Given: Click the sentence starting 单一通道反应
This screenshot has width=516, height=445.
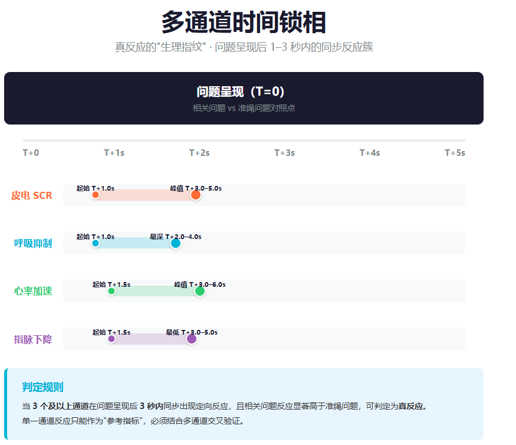Looking at the screenshot, I should (x=134, y=421).
